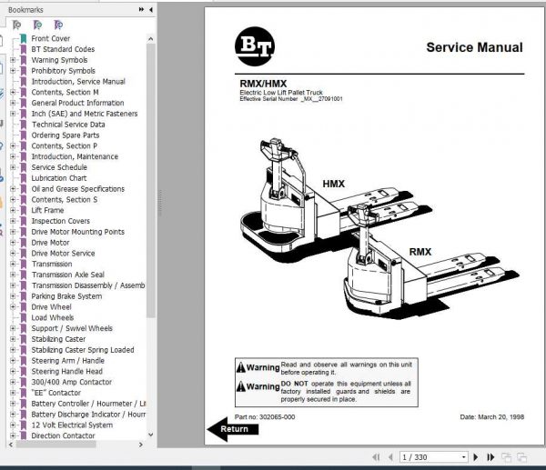Open the page number dropdown arrow
The height and width of the screenshot is (470, 546).
pos(464,457)
